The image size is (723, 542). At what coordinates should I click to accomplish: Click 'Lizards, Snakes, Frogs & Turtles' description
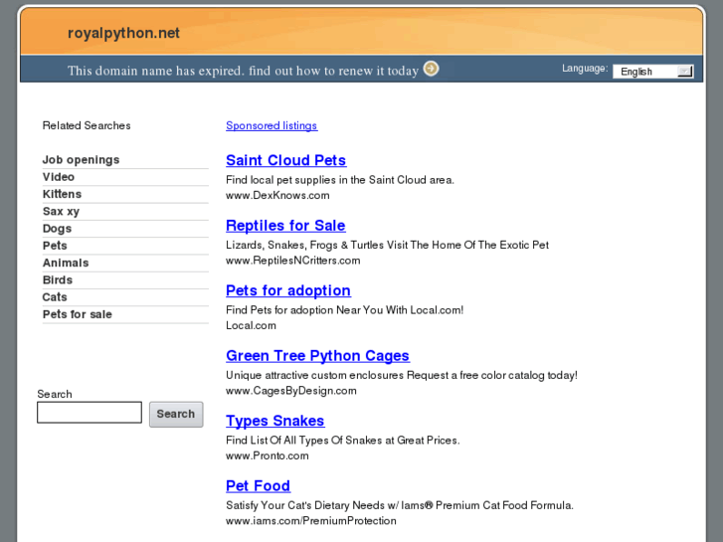pyautogui.click(x=387, y=245)
